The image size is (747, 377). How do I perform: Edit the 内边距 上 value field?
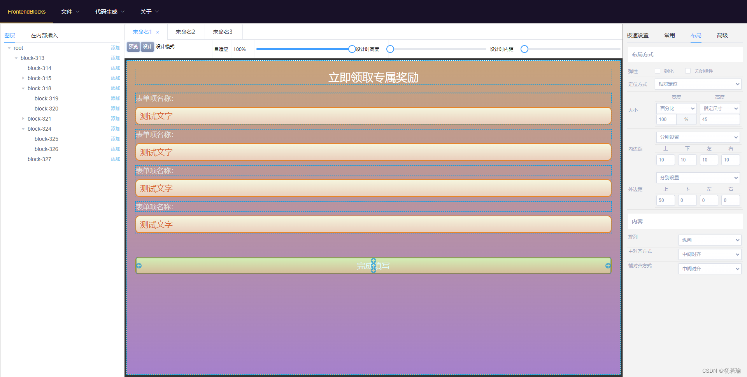point(666,160)
